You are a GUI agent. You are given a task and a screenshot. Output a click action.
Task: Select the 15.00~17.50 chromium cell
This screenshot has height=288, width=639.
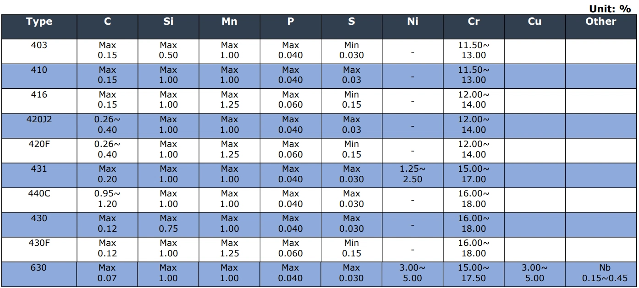click(x=474, y=273)
